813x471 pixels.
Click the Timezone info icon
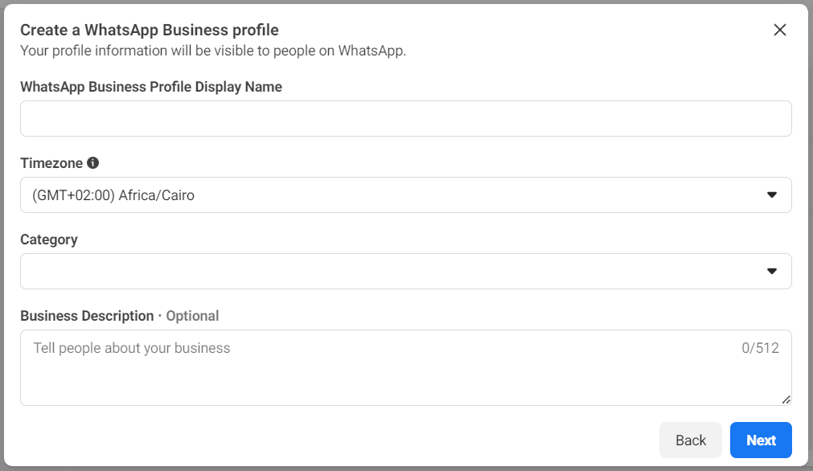pyautogui.click(x=92, y=162)
